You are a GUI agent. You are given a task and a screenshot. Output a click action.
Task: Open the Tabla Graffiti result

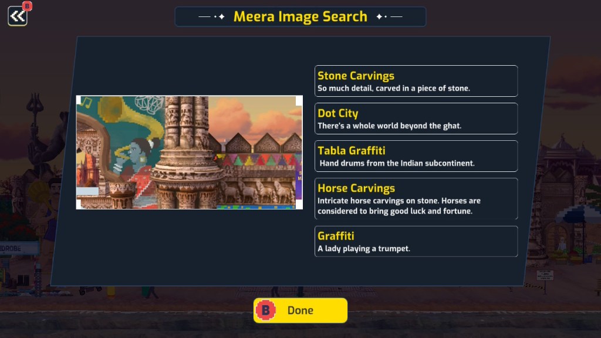(x=416, y=156)
